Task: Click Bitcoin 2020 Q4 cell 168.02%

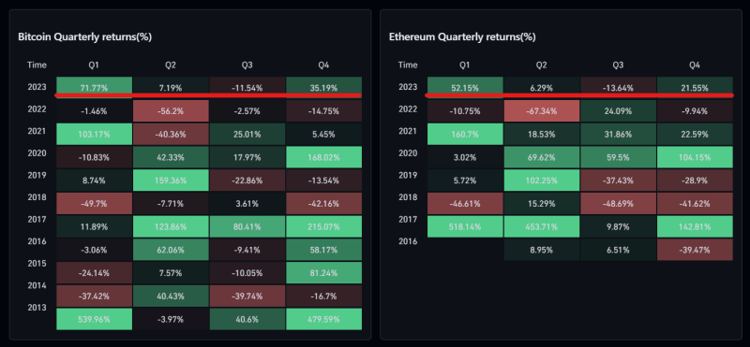Action: [x=323, y=157]
